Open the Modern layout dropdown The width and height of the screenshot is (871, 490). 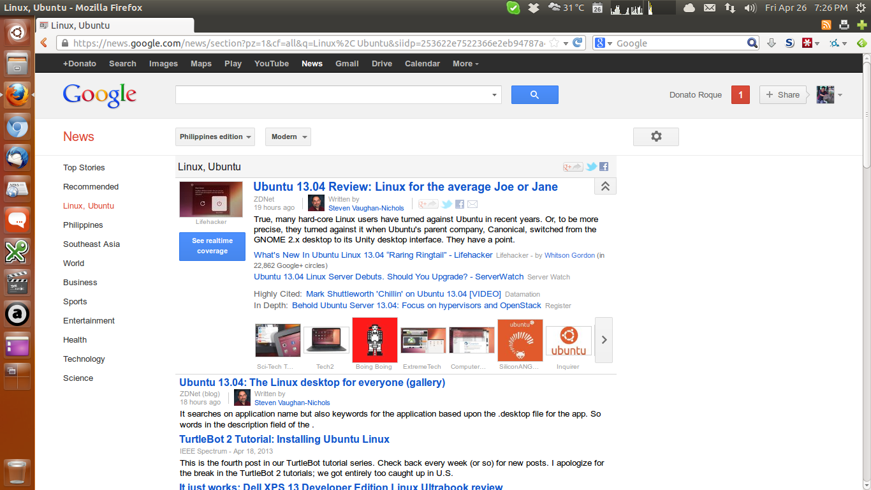[x=288, y=137]
